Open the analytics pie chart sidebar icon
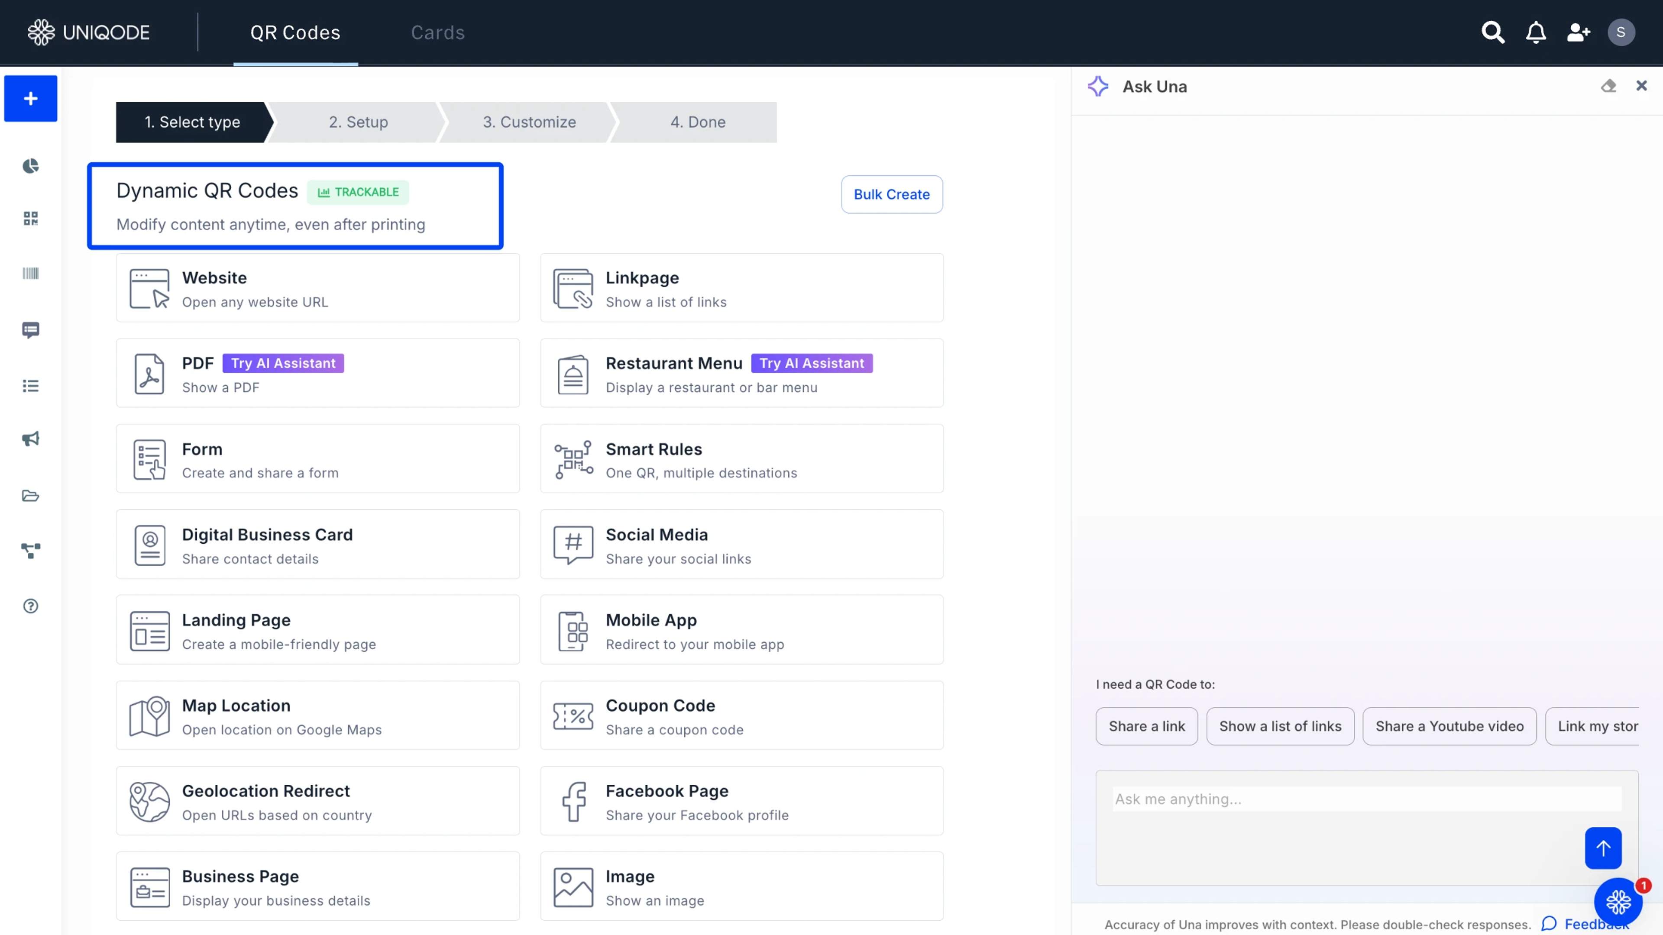Screen dimensions: 1663x935 (30, 167)
